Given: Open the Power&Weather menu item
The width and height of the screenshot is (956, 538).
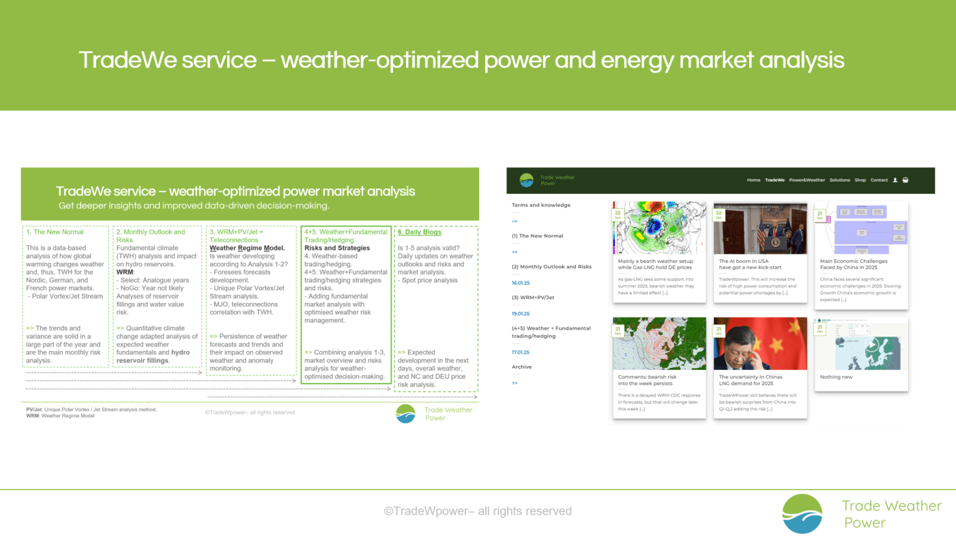Looking at the screenshot, I should pos(807,180).
